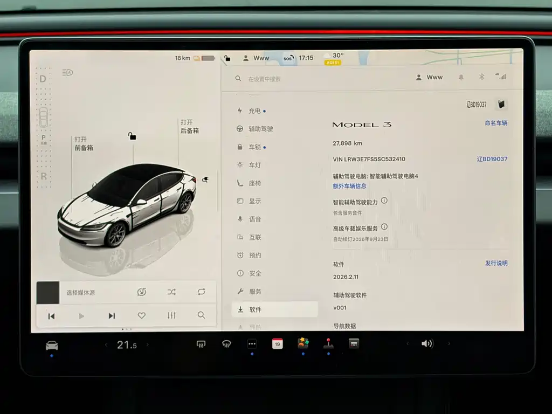The image size is (552, 414).
Task: Open the 发行说明 release notes link
Action: [496, 263]
